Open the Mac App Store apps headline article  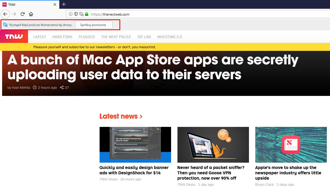coord(153,67)
